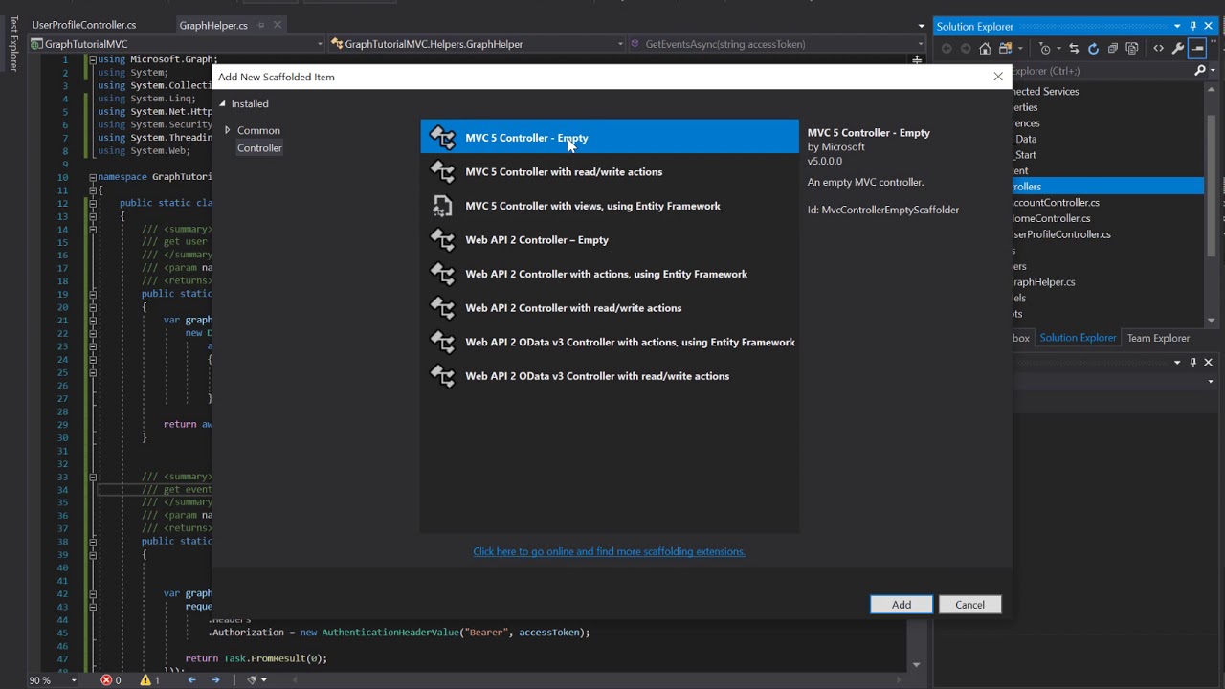Open Pending Changes Filter dropdown arrow
The width and height of the screenshot is (1225, 689).
tap(1058, 49)
